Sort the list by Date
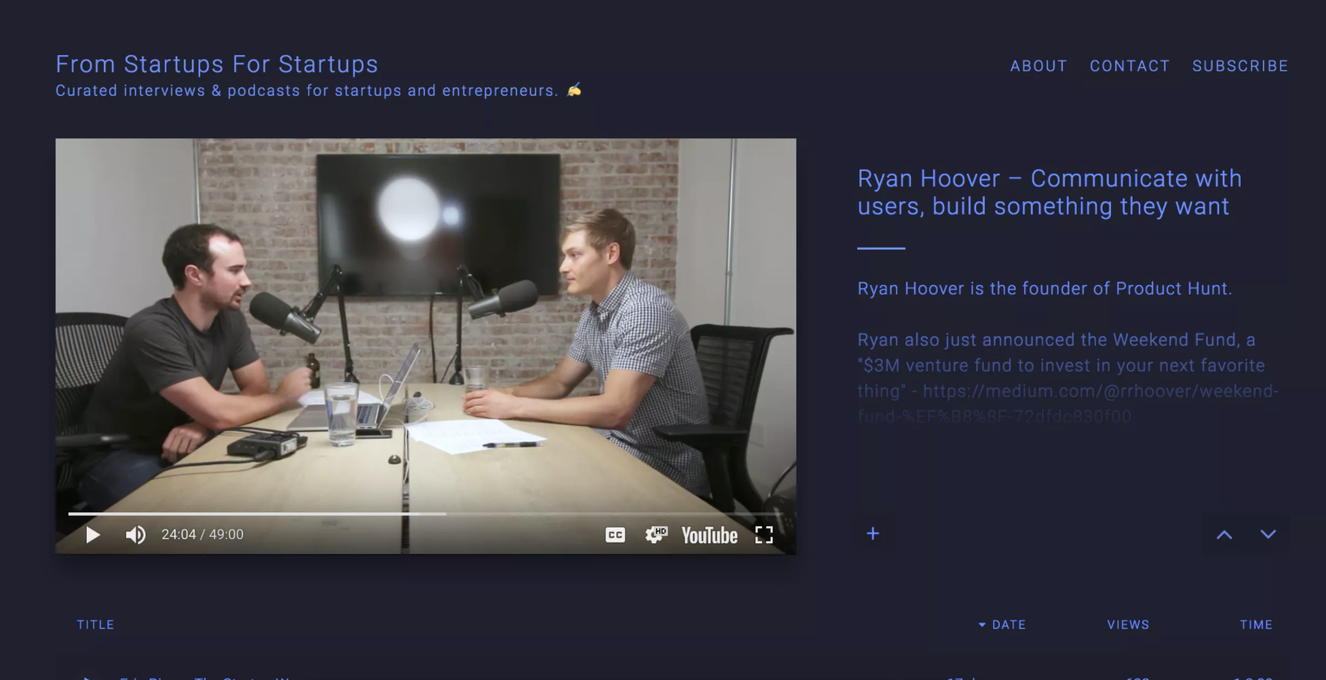This screenshot has width=1326, height=680. tap(1002, 625)
